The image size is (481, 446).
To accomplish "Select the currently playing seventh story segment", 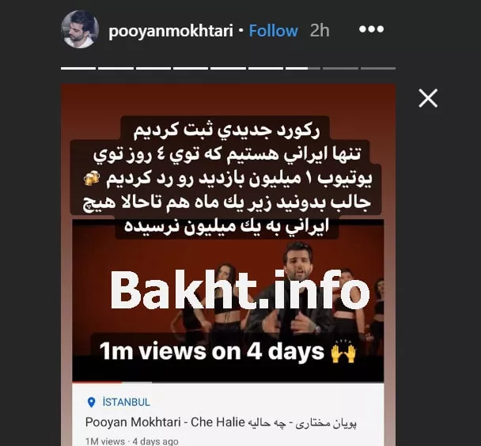I will [303, 68].
